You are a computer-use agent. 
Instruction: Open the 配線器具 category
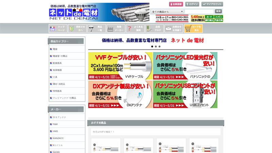pos(67,63)
